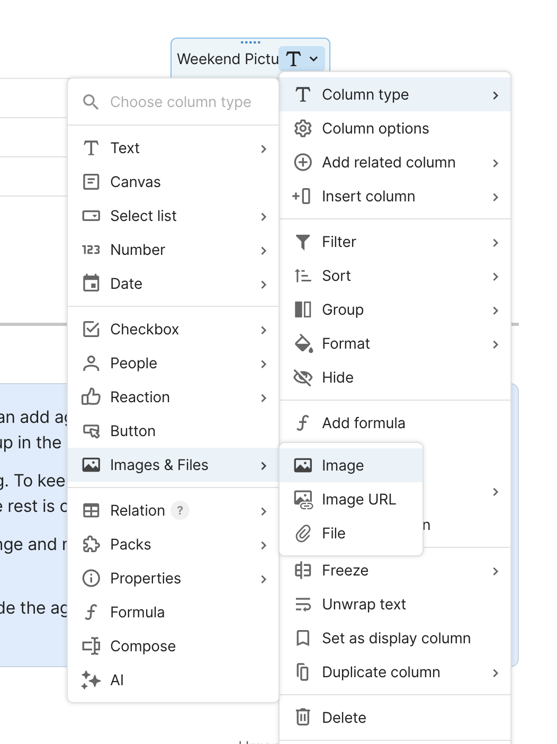Viewport: 557px width, 744px height.
Task: Select the Number column icon labeled 123
Action: click(91, 250)
